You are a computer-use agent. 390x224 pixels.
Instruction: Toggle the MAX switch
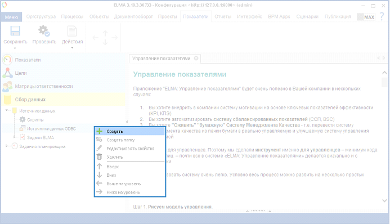[366, 17]
